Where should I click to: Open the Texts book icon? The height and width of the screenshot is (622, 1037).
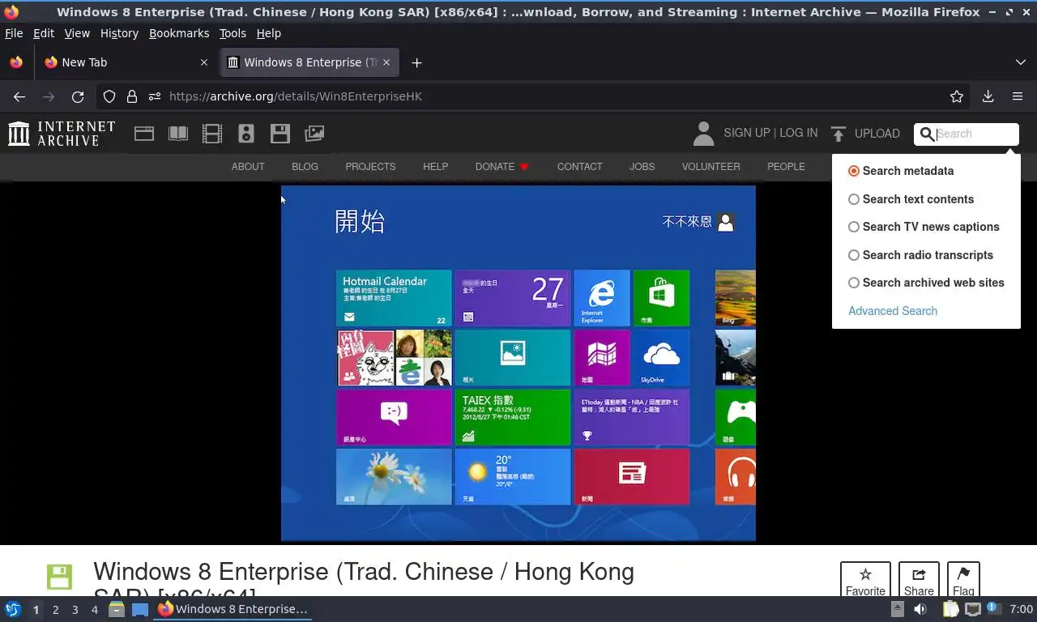coord(178,134)
